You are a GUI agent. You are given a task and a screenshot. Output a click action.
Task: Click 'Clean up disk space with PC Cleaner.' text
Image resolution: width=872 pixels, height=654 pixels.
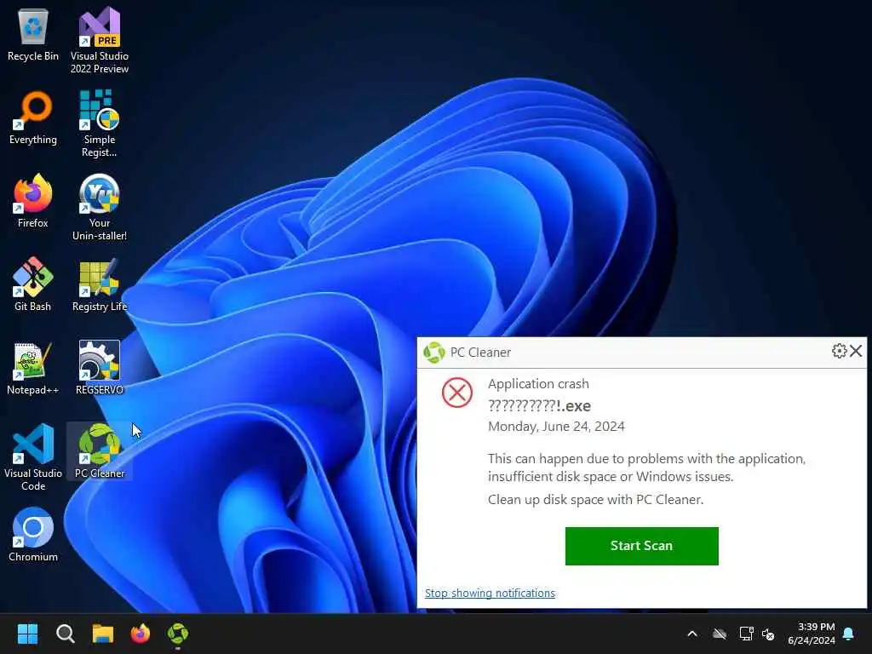[x=595, y=499]
